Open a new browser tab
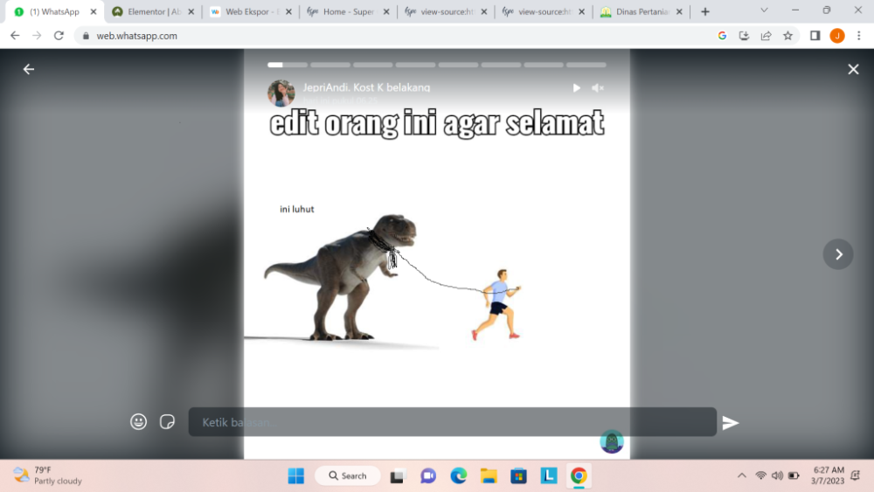 (x=705, y=11)
